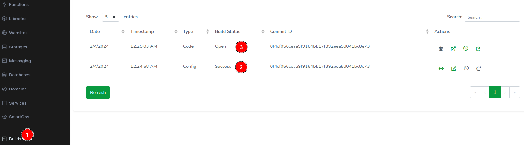The width and height of the screenshot is (524, 145).
Task: Go to Databases in the sidebar
Action: [20, 75]
